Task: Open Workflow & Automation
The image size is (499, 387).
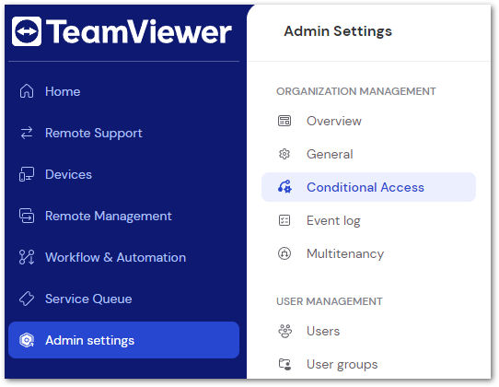Action: (x=123, y=257)
